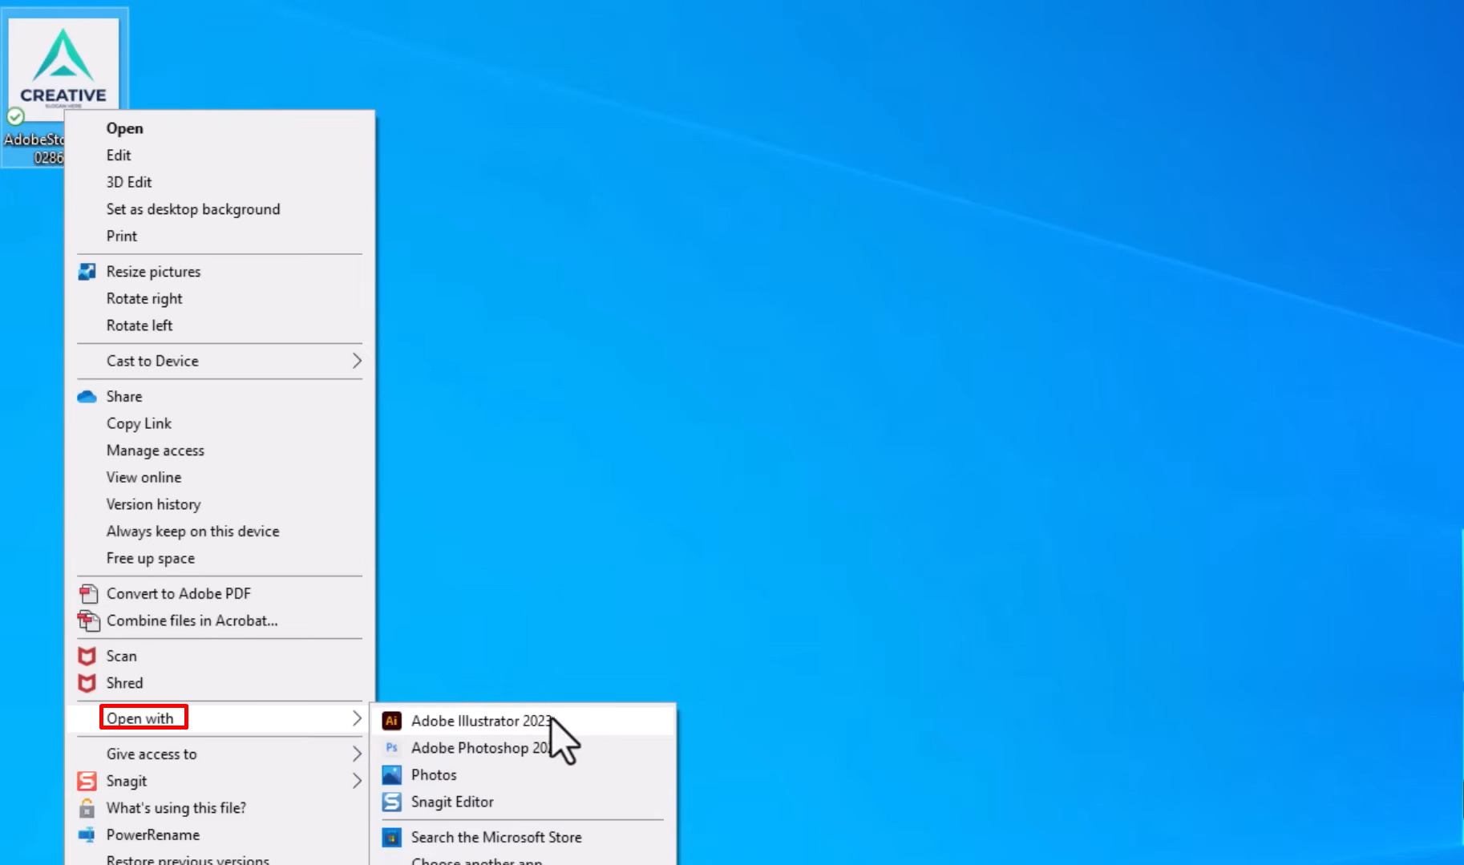Open with Snagit Editor
The width and height of the screenshot is (1464, 865).
tap(452, 802)
